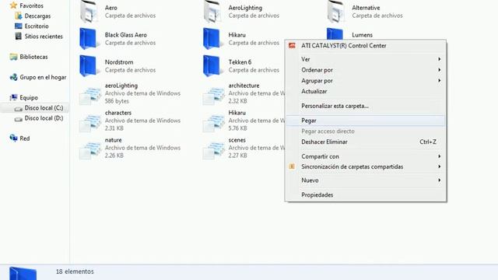Click the Grupo en el hogar icon
The height and width of the screenshot is (280, 498).
13,77
